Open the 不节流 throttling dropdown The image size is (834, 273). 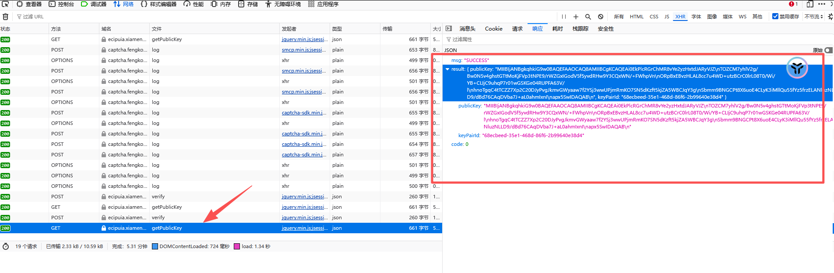click(x=814, y=17)
